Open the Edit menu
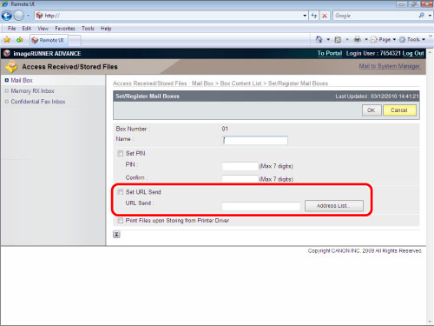The width and height of the screenshot is (434, 326). click(x=26, y=29)
